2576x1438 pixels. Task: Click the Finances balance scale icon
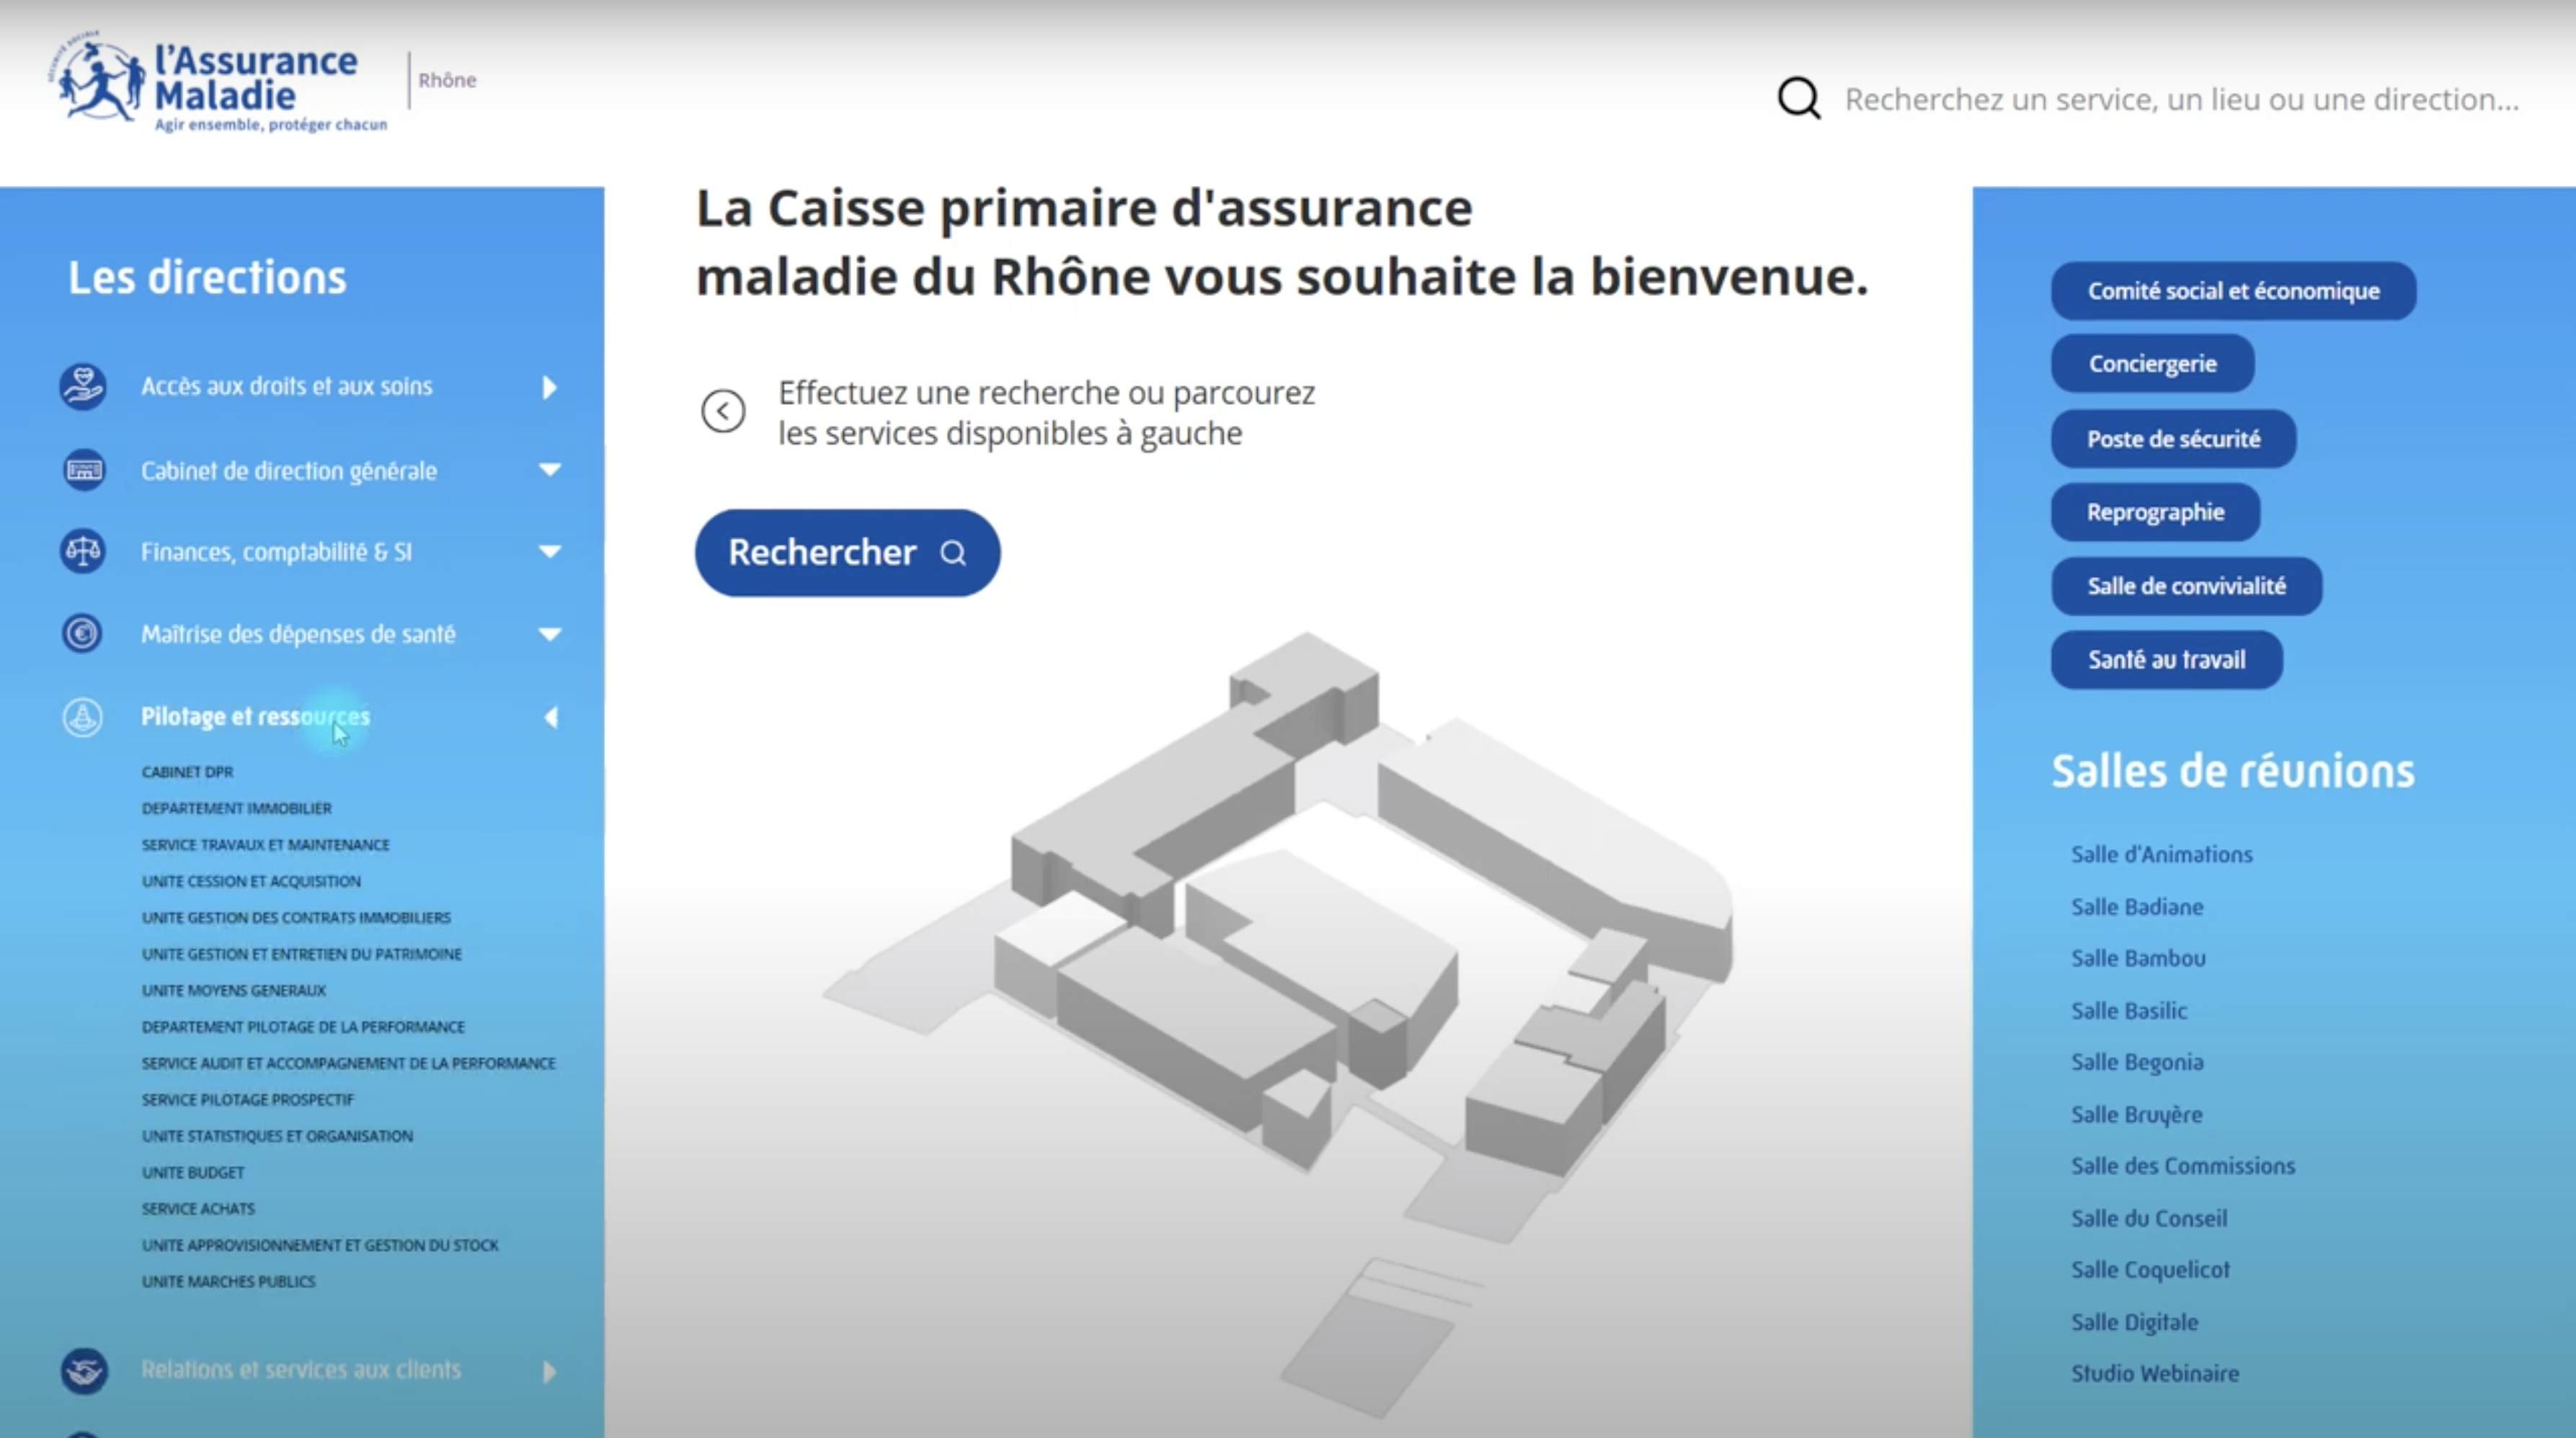coord(83,552)
